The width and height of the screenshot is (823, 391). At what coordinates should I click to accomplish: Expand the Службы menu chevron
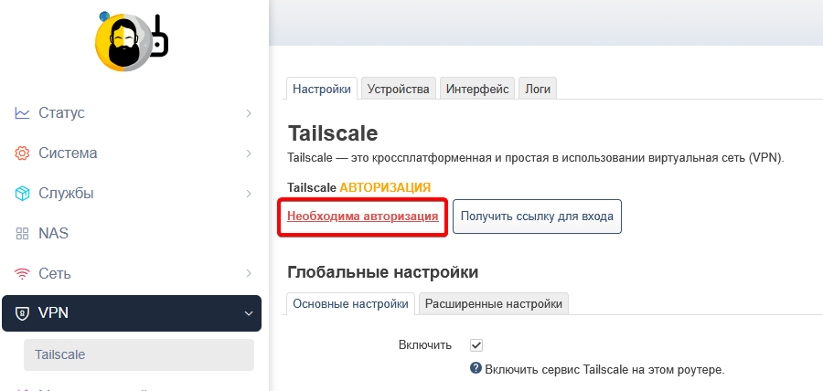249,194
